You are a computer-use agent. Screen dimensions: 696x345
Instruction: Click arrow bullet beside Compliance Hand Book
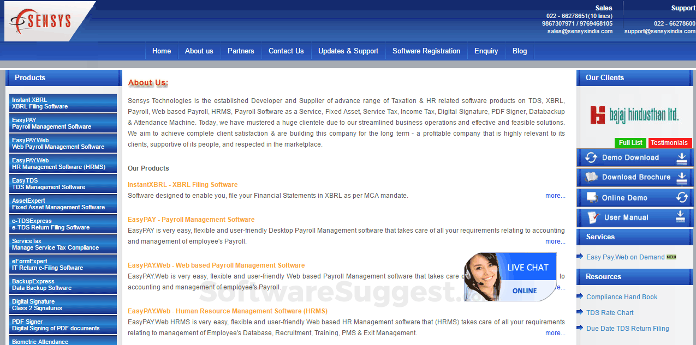click(x=580, y=296)
